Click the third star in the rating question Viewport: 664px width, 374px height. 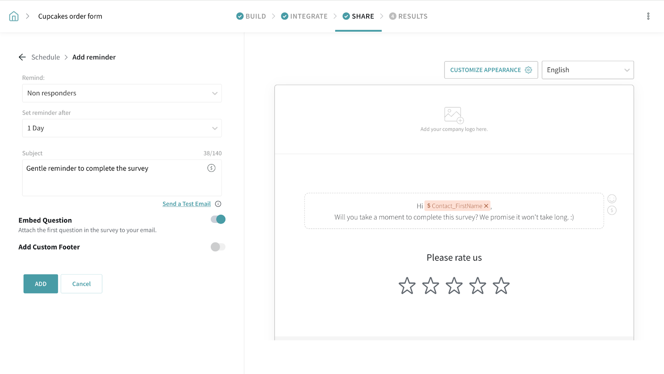(454, 286)
